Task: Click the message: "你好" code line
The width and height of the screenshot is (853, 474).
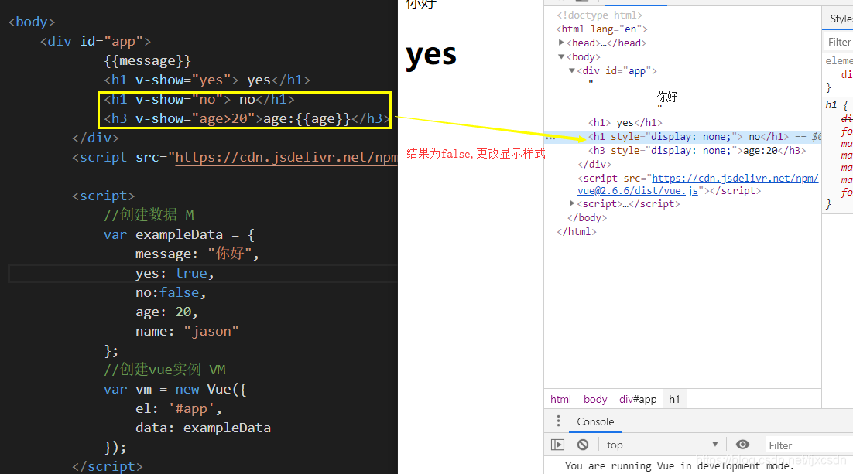Action: pyautogui.click(x=197, y=254)
